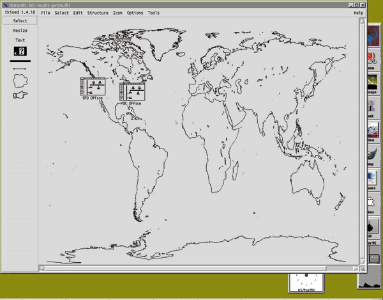Open the Select menu
This screenshot has width=383, height=300.
click(x=61, y=13)
